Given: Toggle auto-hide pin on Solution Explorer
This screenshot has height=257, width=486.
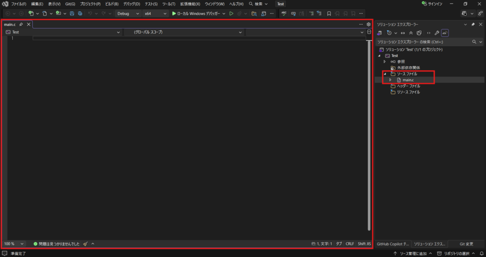Looking at the screenshot, I should click(473, 24).
